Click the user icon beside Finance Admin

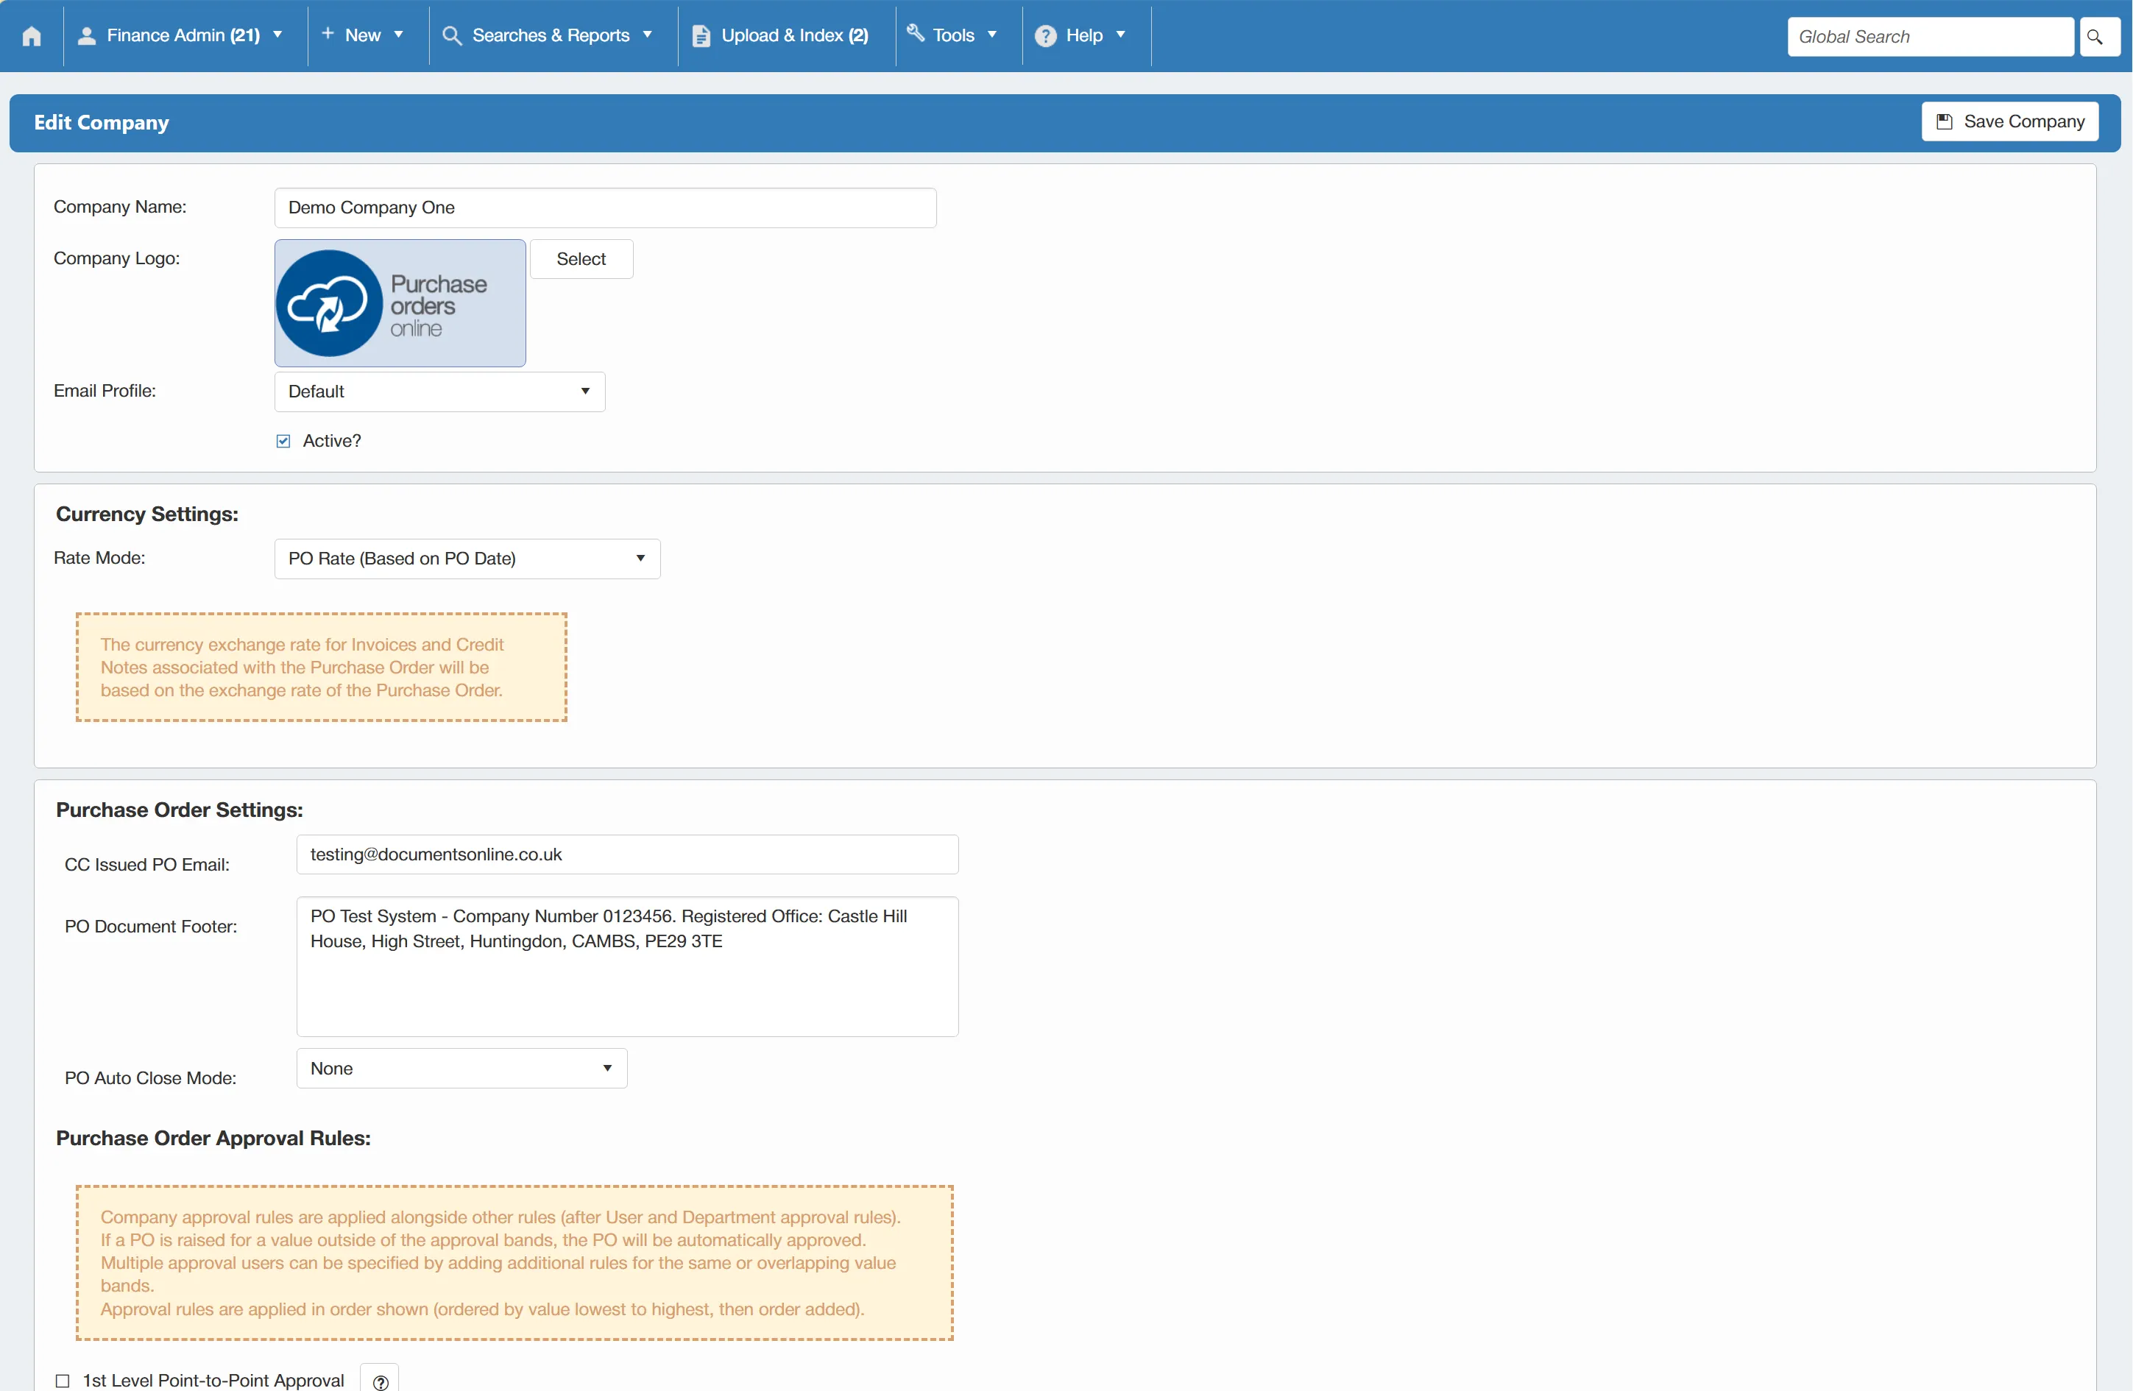87,36
